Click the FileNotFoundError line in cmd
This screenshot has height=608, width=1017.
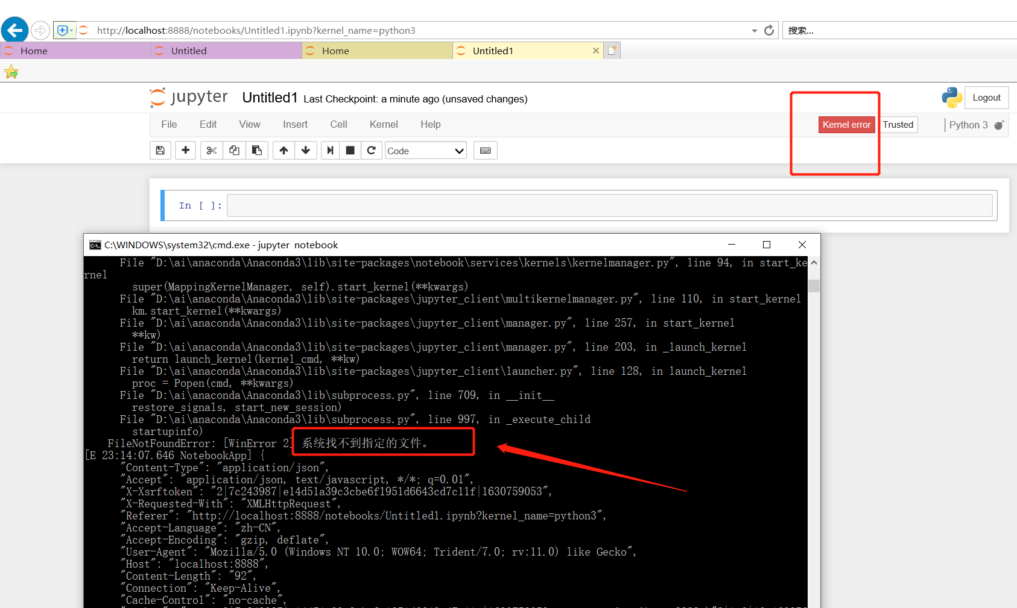pyautogui.click(x=268, y=443)
